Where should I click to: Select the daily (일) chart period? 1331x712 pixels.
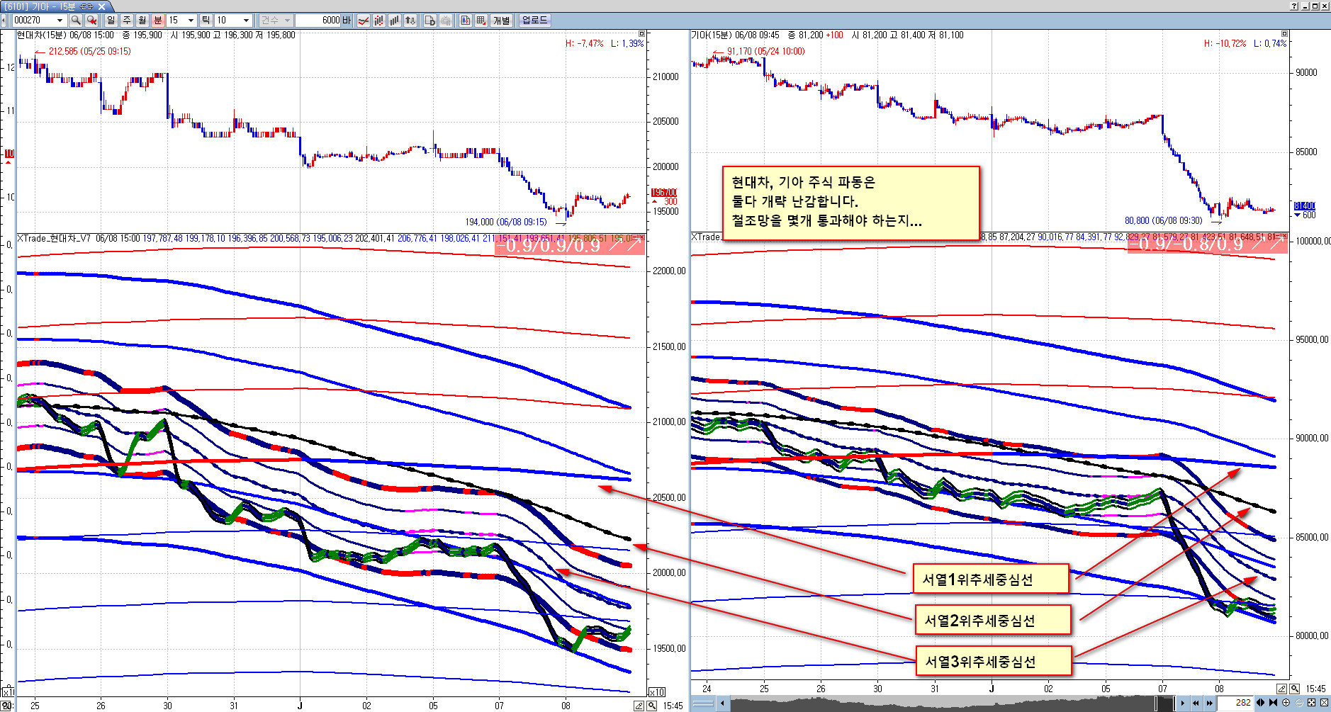[111, 21]
